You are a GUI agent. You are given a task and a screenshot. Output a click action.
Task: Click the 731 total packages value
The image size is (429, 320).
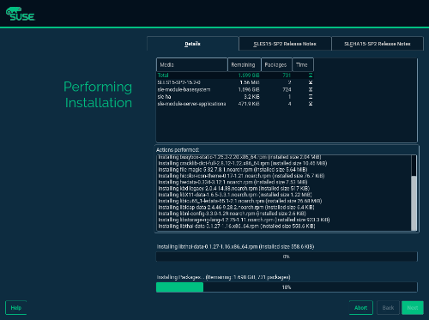(x=287, y=75)
